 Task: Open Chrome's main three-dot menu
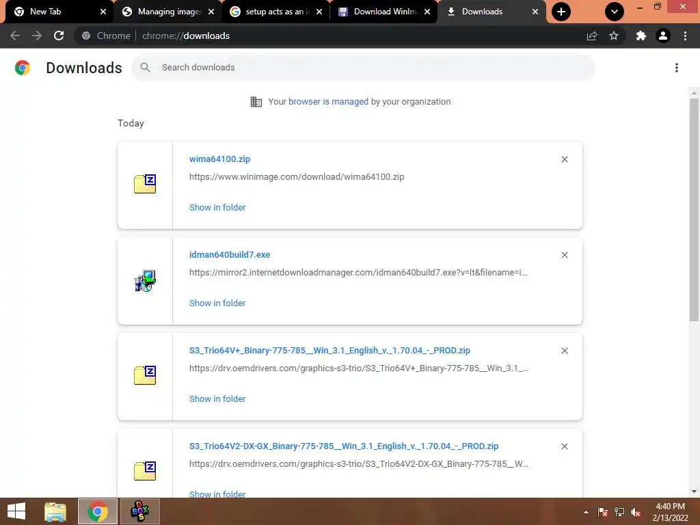coord(685,36)
